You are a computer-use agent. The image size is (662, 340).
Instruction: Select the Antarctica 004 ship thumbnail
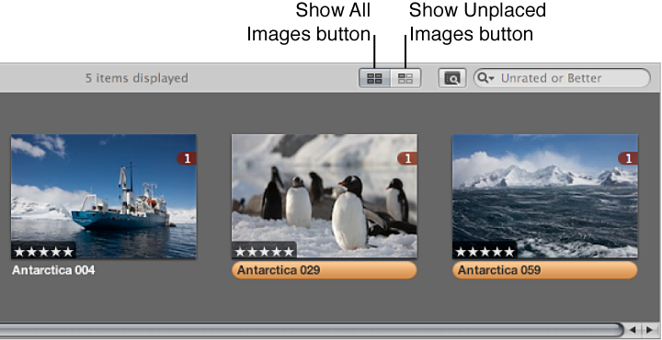pos(103,196)
